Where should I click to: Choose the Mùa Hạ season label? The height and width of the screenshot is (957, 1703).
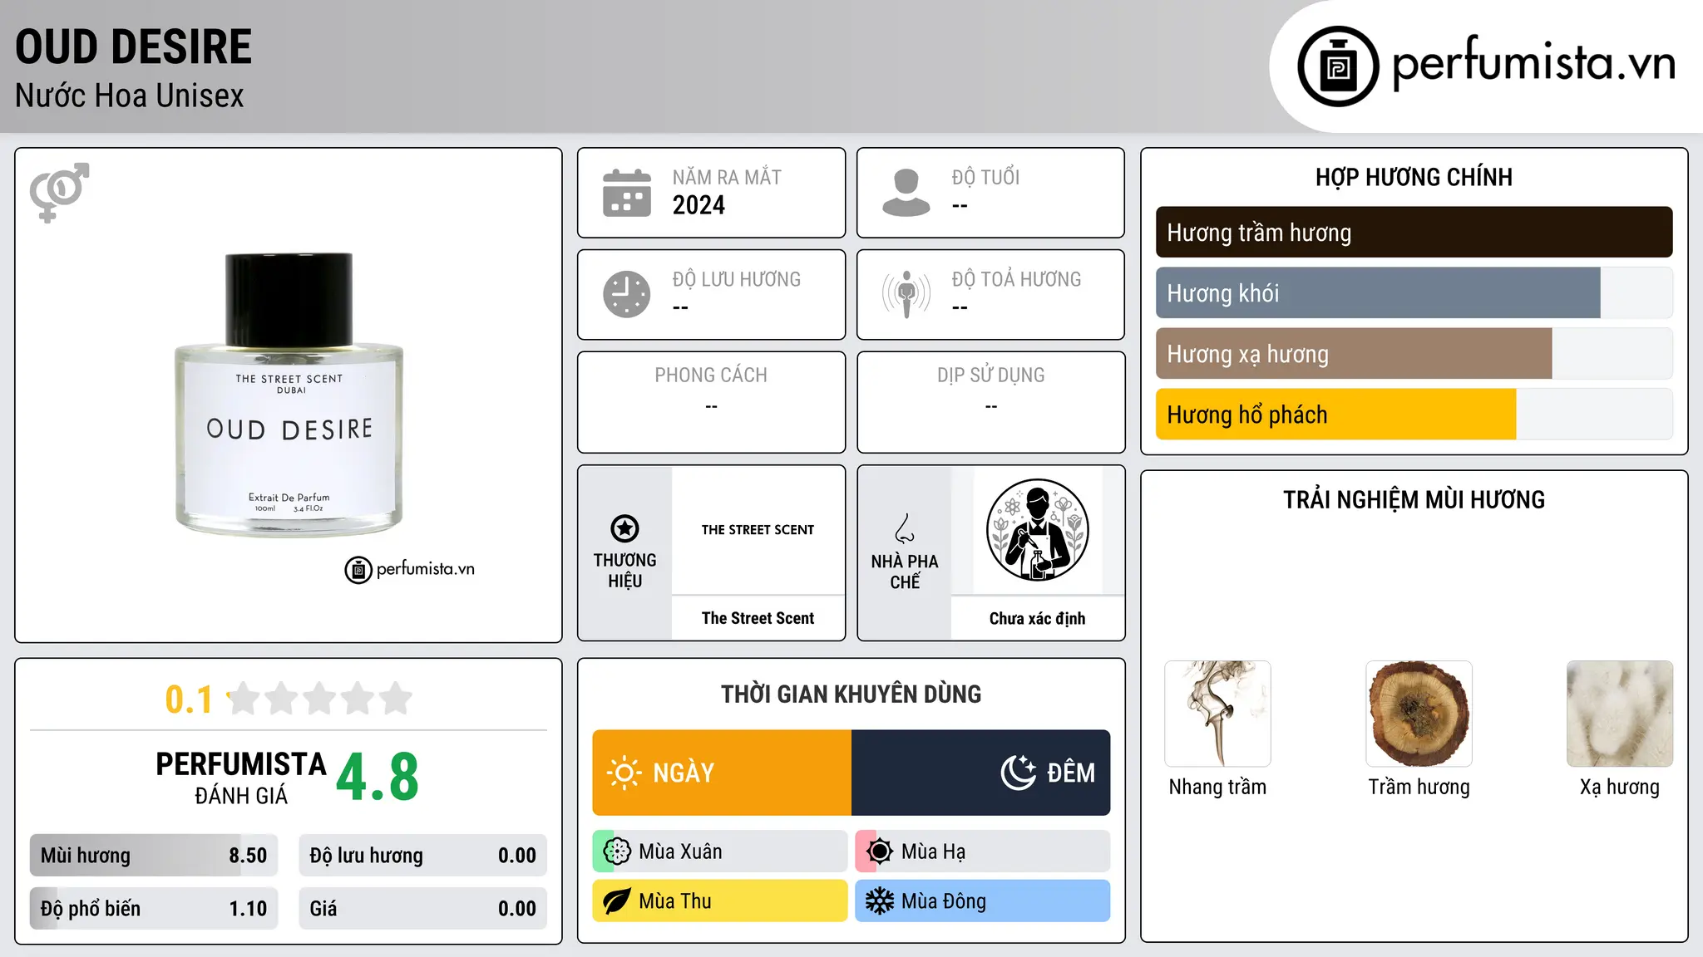(934, 851)
